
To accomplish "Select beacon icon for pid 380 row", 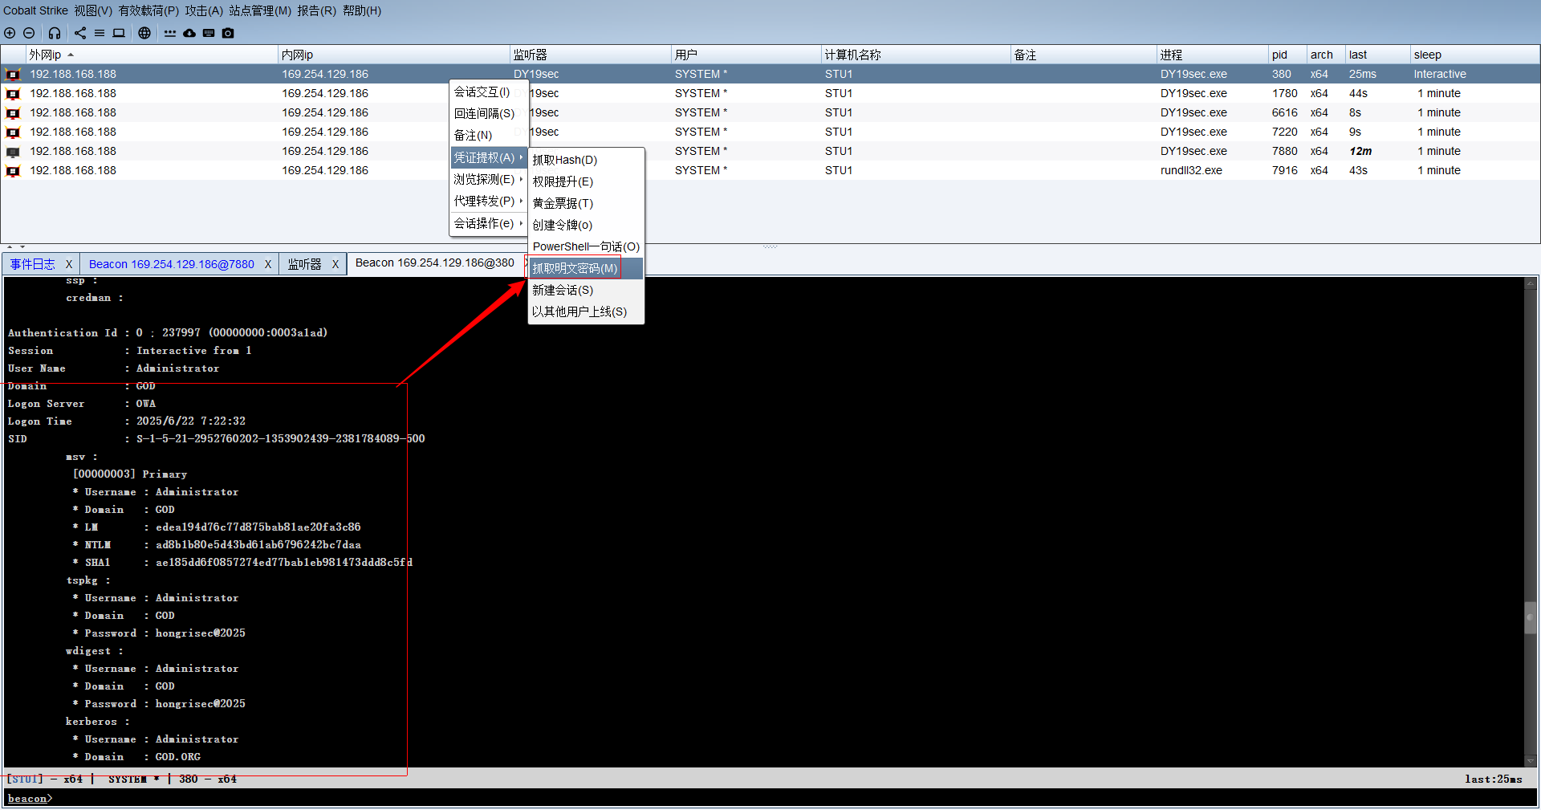I will pyautogui.click(x=13, y=75).
